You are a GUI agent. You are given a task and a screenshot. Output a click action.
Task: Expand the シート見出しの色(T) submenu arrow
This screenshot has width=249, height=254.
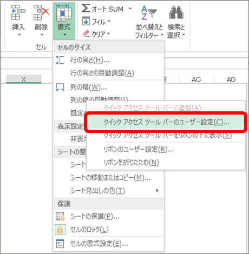coord(158,190)
